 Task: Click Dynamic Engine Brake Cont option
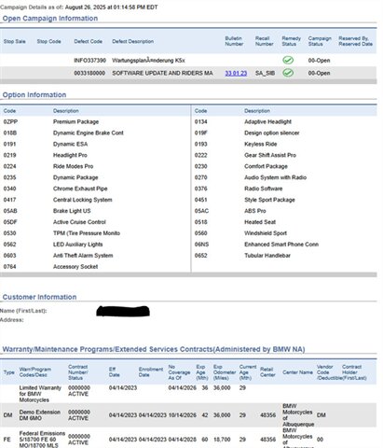[89, 133]
